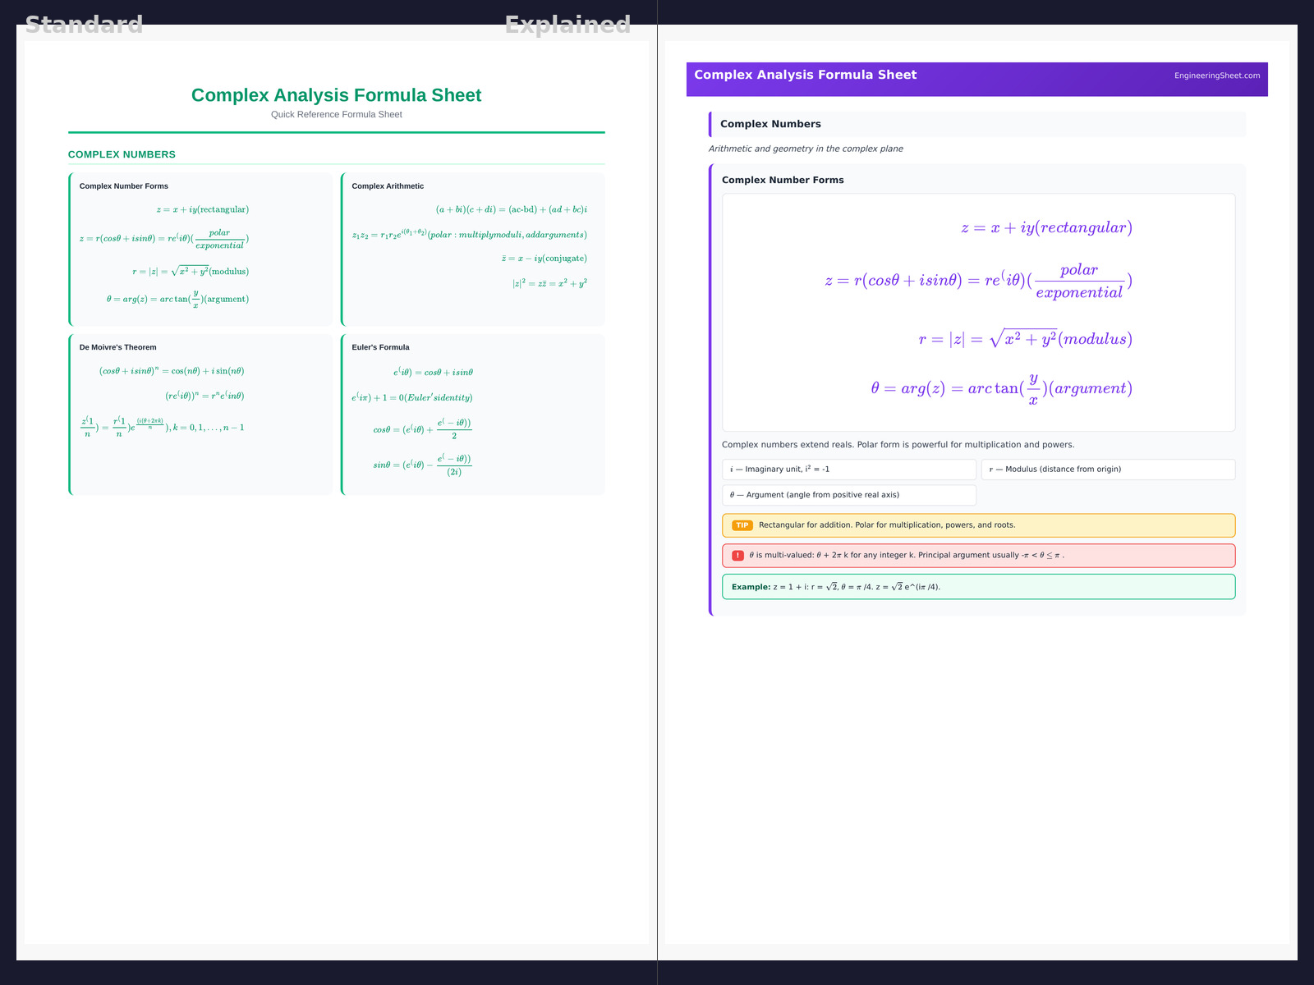
Task: Open the EngineeringSheet.com link
Action: 1216,76
